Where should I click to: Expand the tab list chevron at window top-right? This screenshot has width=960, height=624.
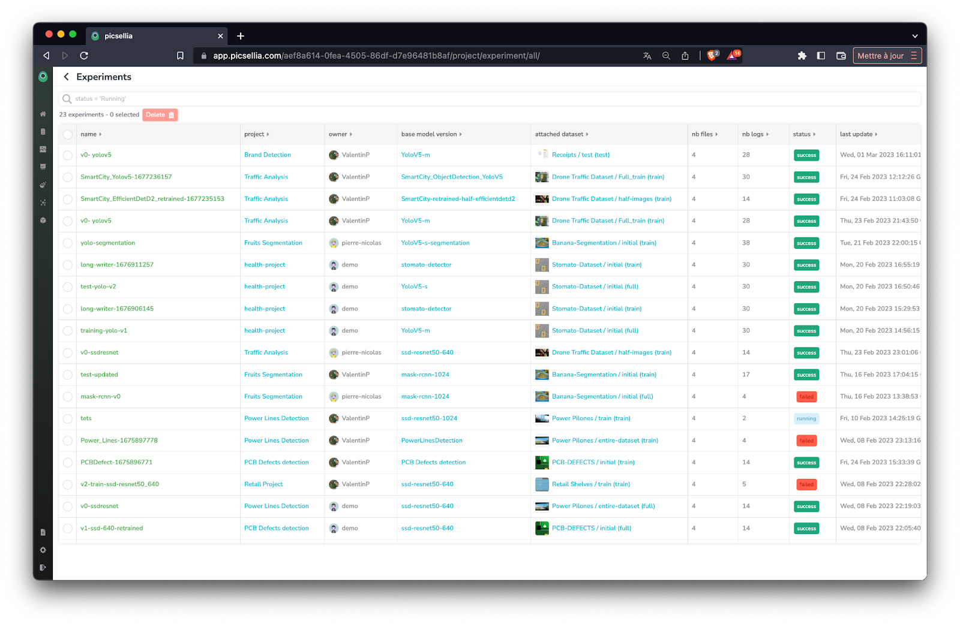tap(914, 36)
